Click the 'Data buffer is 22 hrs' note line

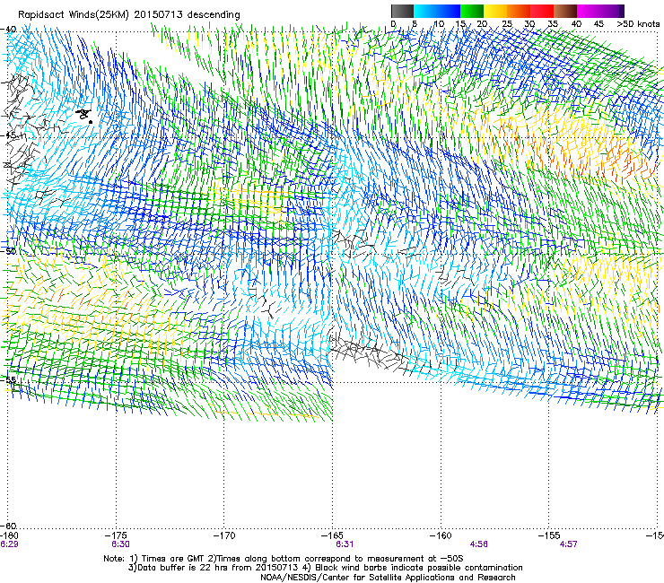point(325,568)
